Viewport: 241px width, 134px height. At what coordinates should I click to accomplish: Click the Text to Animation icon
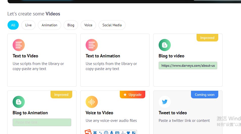[x=92, y=45]
